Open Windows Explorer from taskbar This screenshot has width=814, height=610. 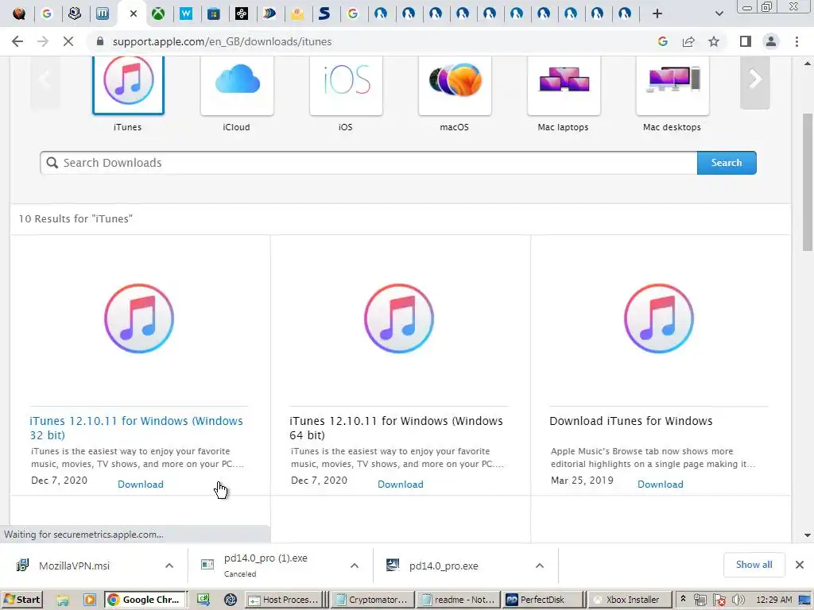tap(63, 600)
